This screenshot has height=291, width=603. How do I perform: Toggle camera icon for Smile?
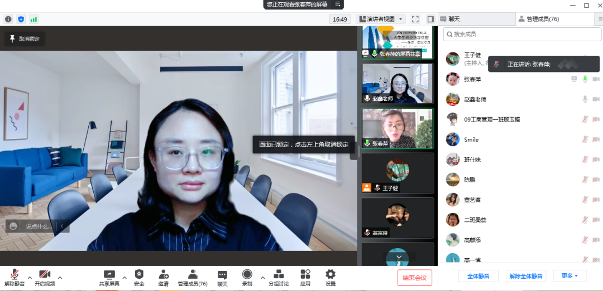click(x=596, y=139)
